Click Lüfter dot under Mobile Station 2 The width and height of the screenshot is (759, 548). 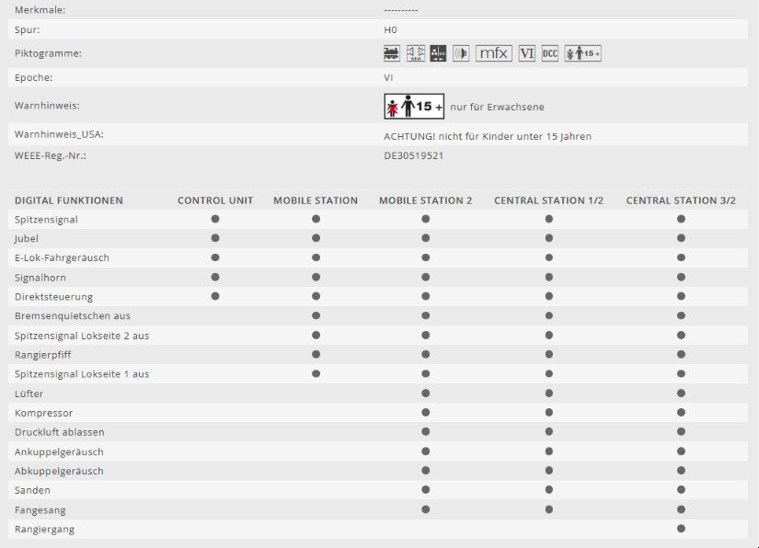point(425,394)
